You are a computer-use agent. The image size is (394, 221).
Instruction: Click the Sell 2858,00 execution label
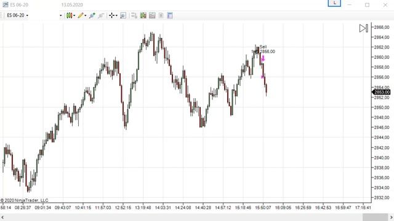click(x=267, y=49)
